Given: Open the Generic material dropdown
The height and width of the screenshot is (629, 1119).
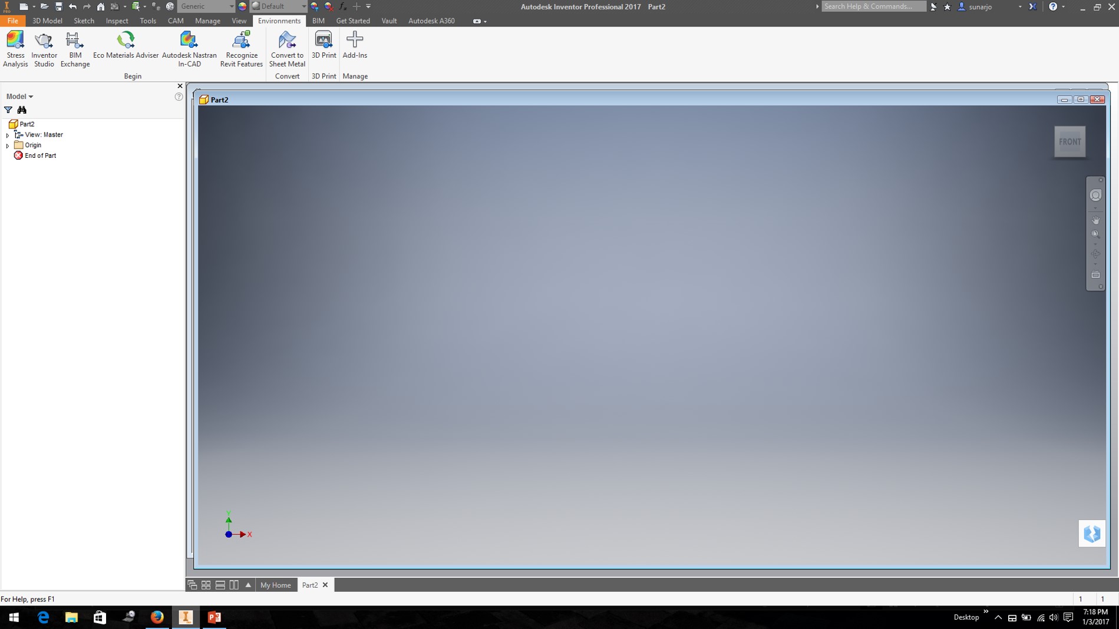Looking at the screenshot, I should pyautogui.click(x=231, y=6).
